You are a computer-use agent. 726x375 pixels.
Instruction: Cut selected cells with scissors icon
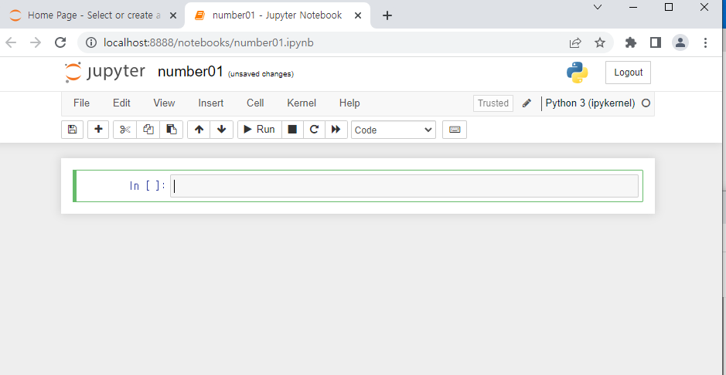coord(125,130)
